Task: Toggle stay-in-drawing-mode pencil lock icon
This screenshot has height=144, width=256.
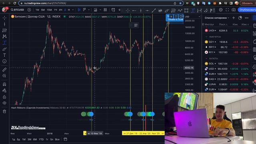Action: pos(4,90)
